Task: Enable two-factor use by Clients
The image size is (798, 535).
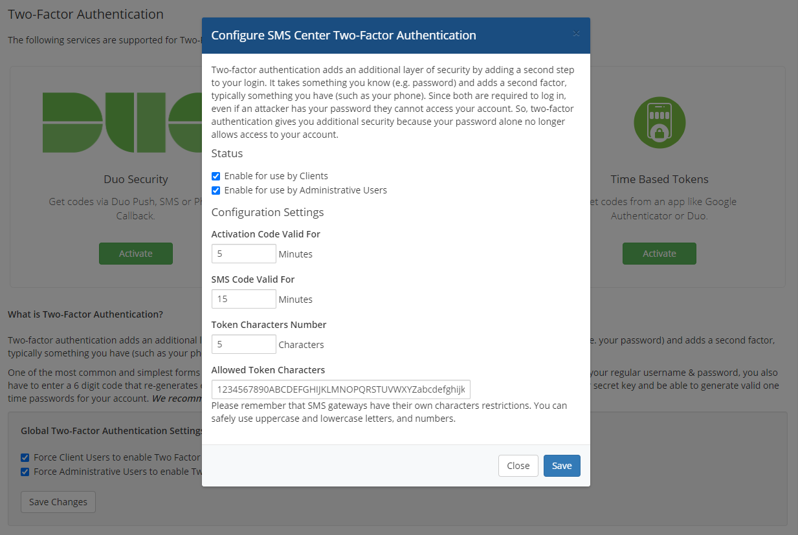Action: [x=216, y=175]
